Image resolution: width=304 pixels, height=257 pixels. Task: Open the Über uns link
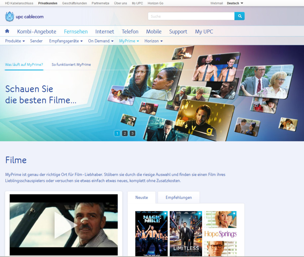coord(120,3)
